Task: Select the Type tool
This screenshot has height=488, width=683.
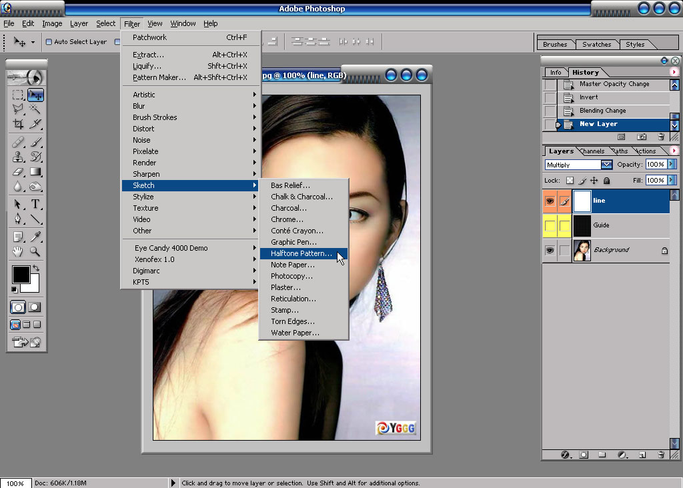Action: tap(35, 204)
